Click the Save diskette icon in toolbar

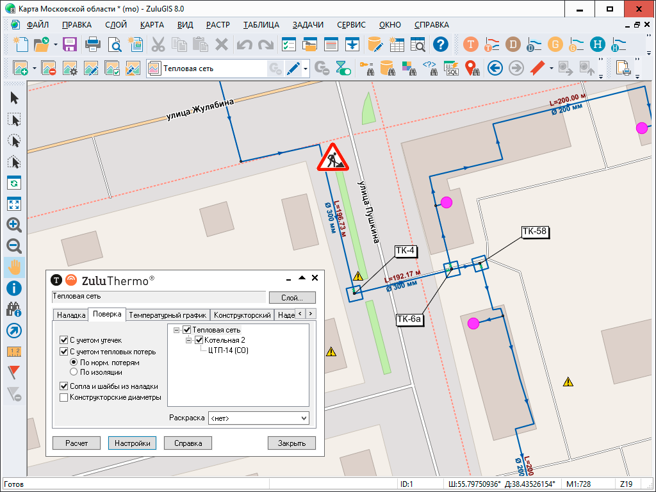(x=69, y=44)
